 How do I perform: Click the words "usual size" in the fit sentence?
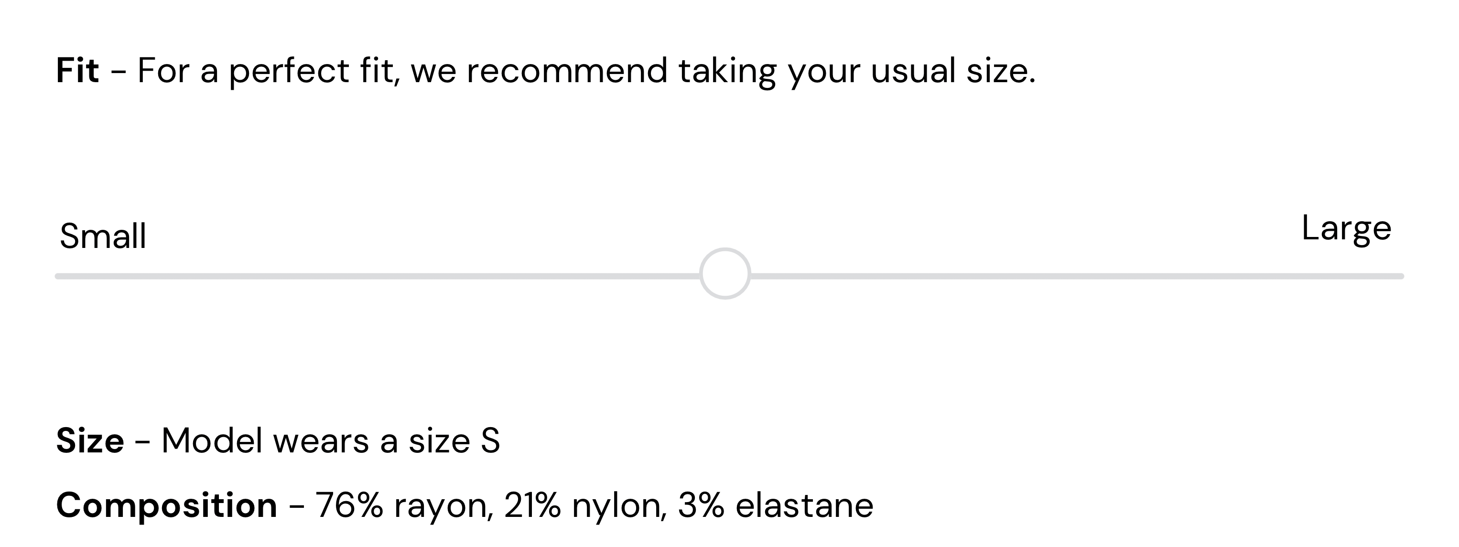point(952,71)
